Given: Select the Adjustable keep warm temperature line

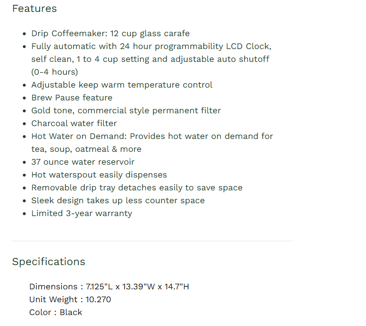Looking at the screenshot, I should tap(122, 85).
